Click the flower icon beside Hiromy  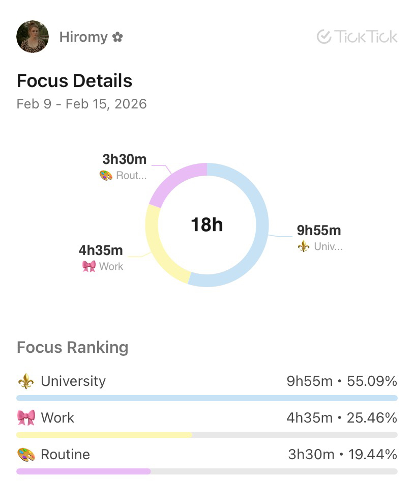pyautogui.click(x=117, y=37)
